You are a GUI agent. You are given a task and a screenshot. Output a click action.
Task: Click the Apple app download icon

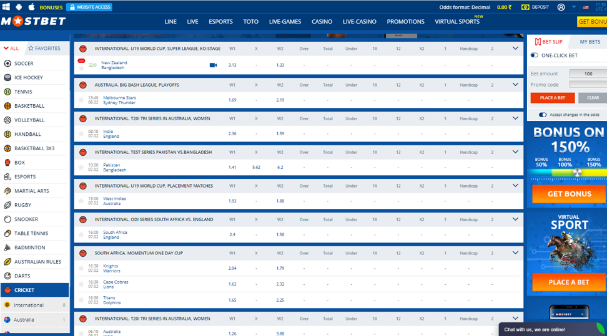pyautogui.click(x=31, y=7)
